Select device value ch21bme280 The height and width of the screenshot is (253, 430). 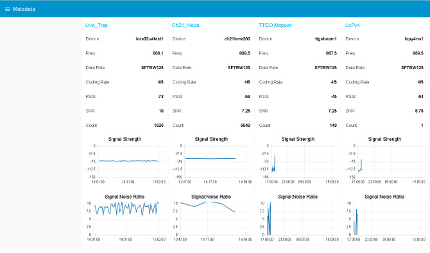[x=237, y=39]
